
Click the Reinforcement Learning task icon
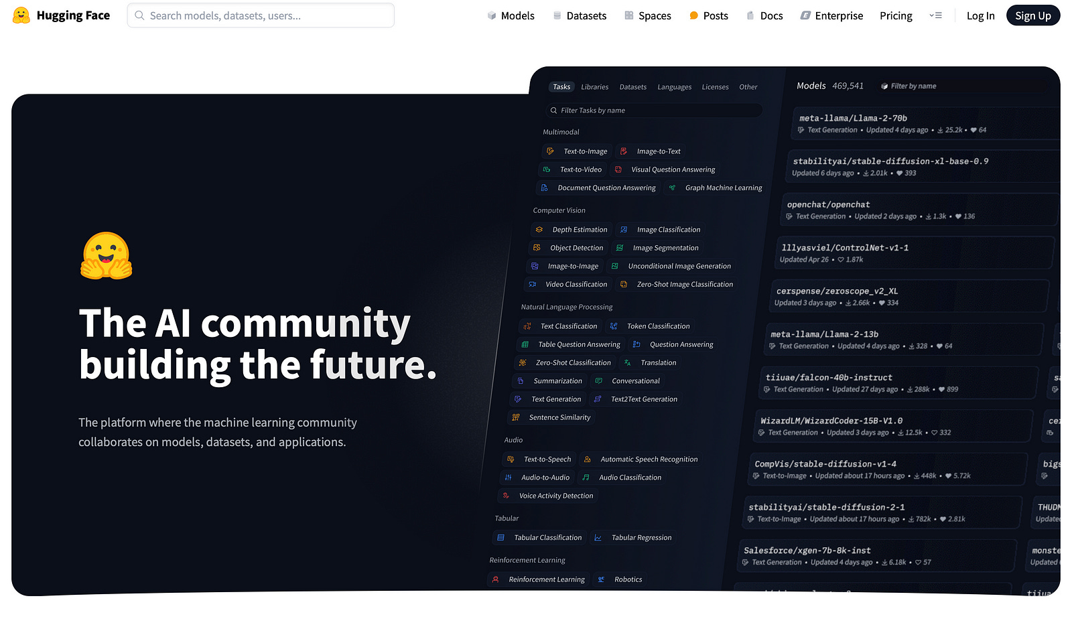point(495,579)
